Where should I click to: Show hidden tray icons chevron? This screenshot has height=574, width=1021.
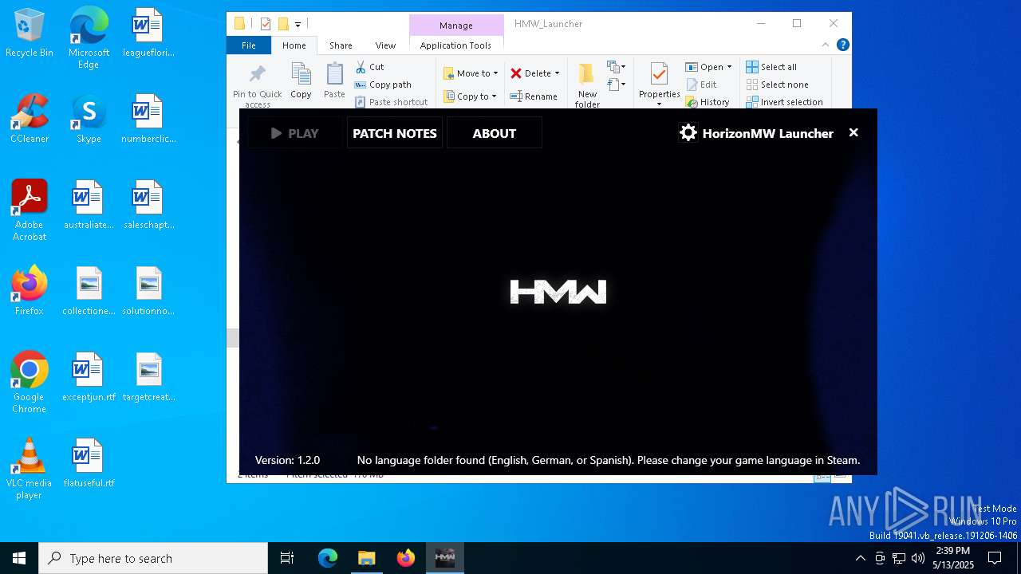click(860, 558)
